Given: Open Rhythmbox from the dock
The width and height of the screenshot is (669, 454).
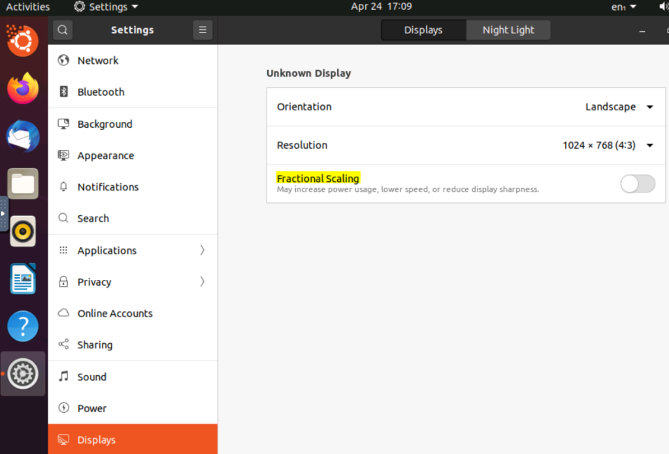Looking at the screenshot, I should 23,231.
